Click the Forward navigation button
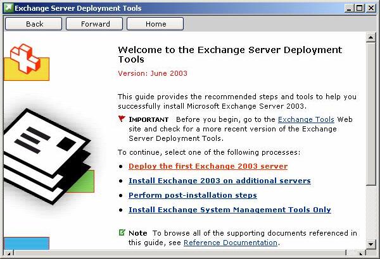 coord(94,24)
